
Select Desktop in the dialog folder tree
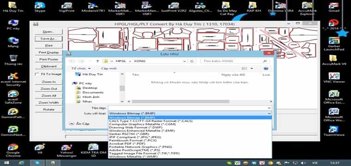(90, 88)
